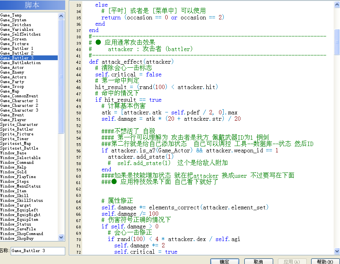Viewport: 340px width, 264px height.
Task: Select the Game_Enemy script
Action: click(12, 72)
